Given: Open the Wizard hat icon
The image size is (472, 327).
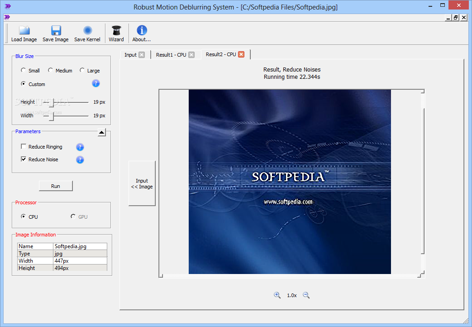Looking at the screenshot, I should (x=116, y=30).
